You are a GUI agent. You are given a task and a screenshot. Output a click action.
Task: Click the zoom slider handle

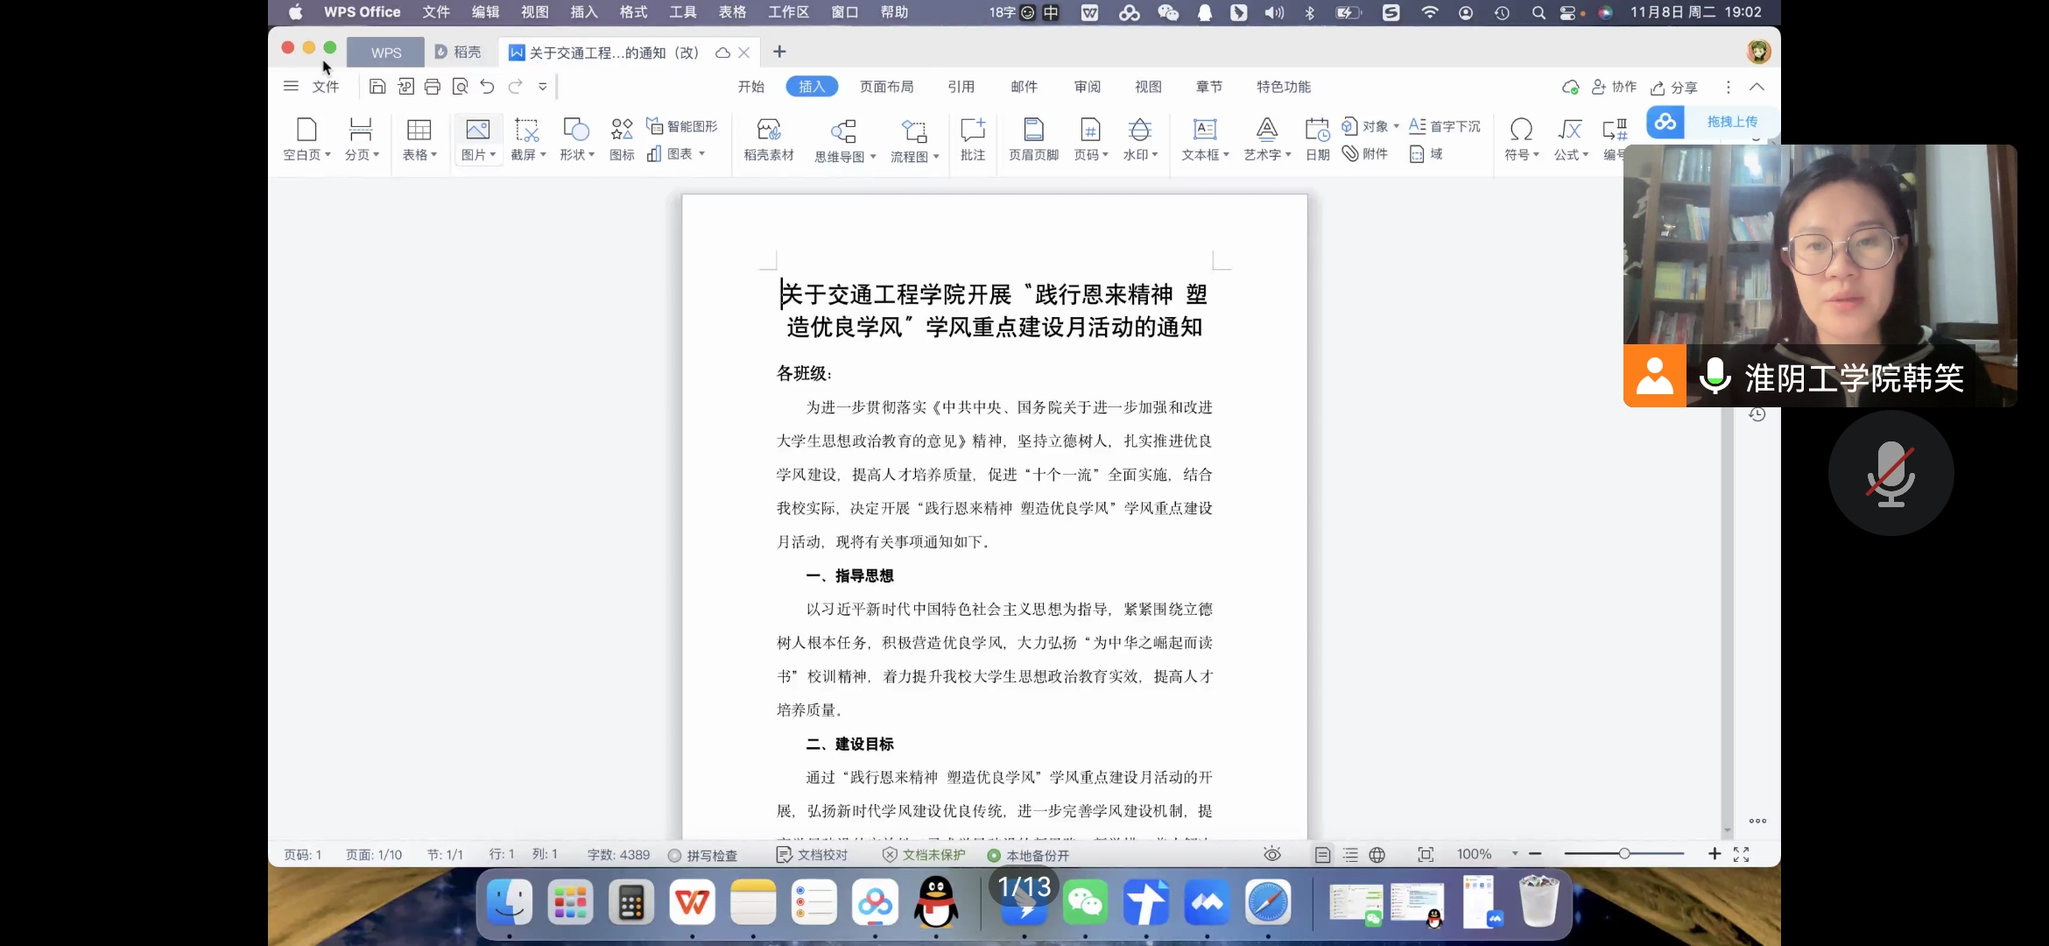(x=1623, y=854)
